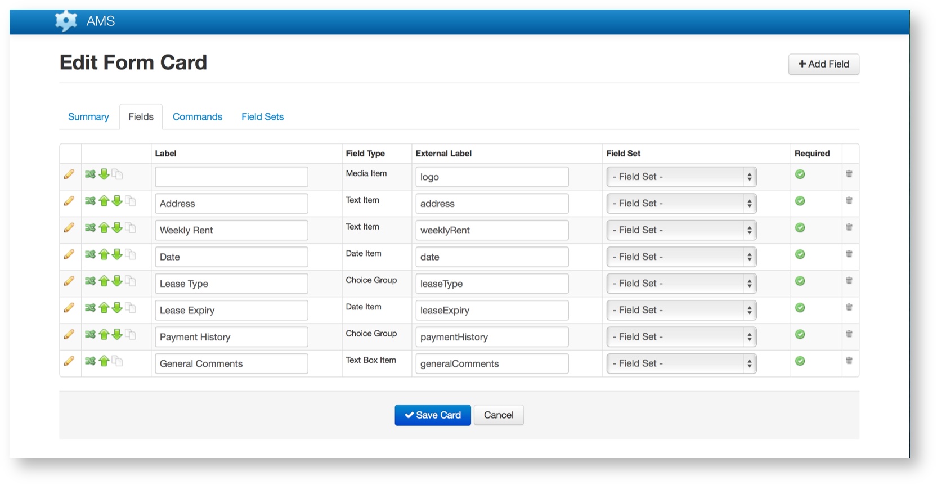Image resolution: width=937 pixels, height=485 pixels.
Task: Open Field Set dropdown for Weekly Rent
Action: tap(681, 230)
